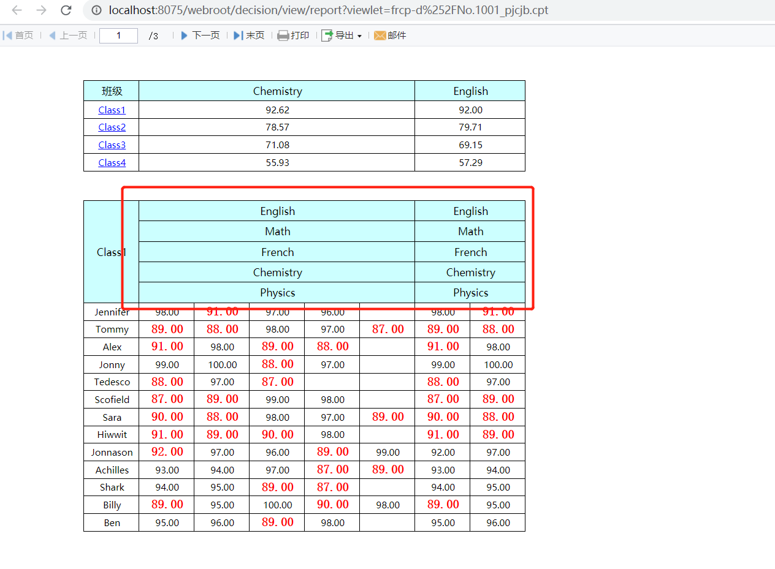
Task: Click the browser forward arrow
Action: click(41, 10)
